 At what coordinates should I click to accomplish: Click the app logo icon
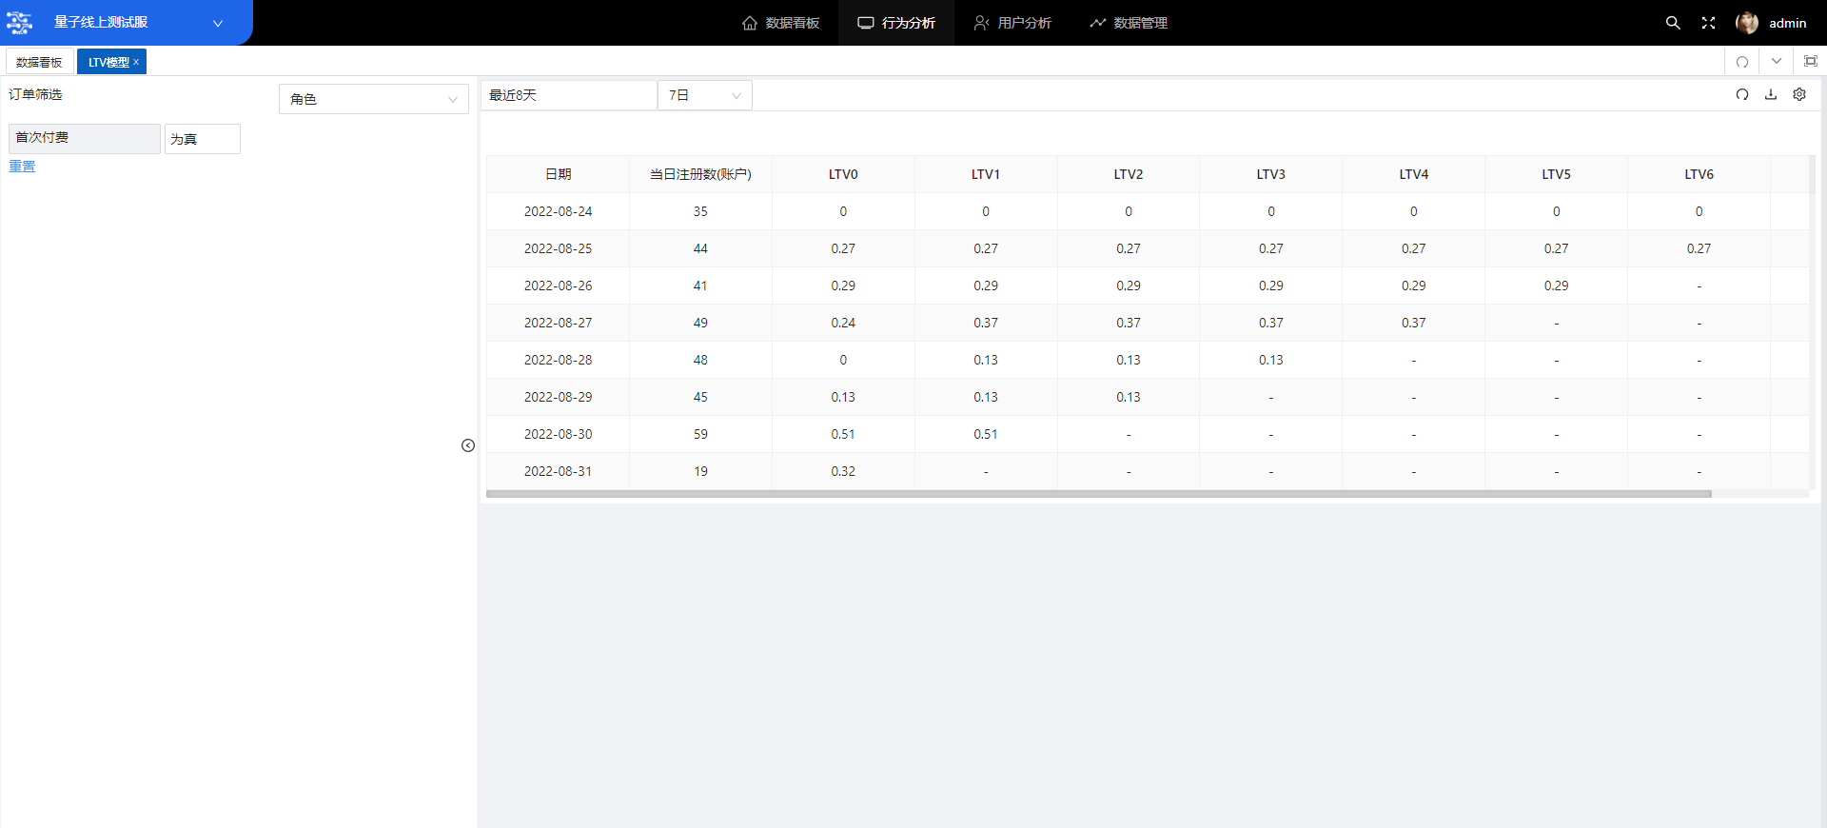[19, 22]
